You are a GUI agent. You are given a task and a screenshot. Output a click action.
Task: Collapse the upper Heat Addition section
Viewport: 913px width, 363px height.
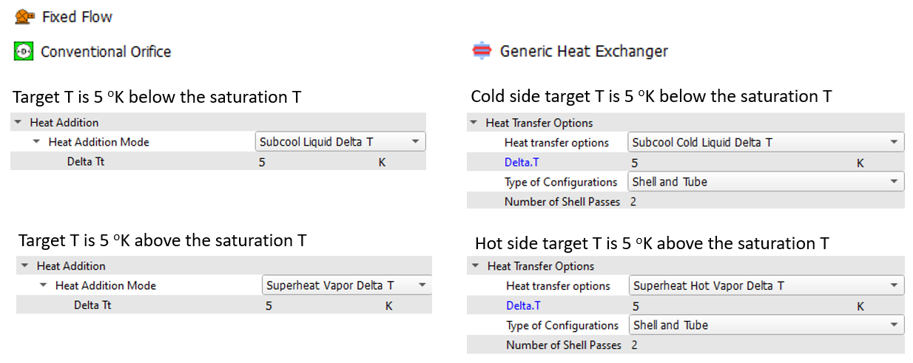tap(18, 123)
